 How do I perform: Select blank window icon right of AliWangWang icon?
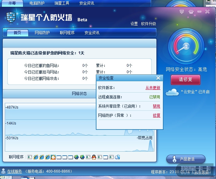[x=59, y=157]
